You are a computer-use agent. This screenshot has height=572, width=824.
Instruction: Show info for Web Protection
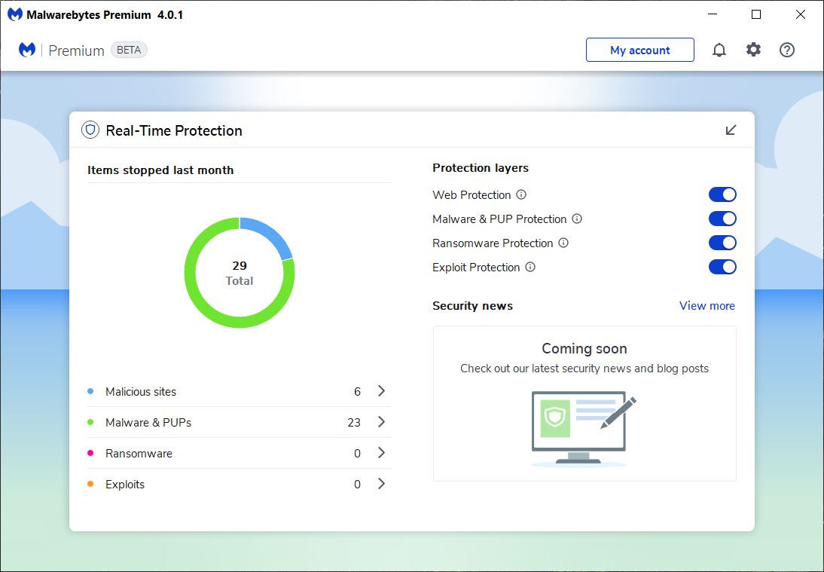[520, 194]
